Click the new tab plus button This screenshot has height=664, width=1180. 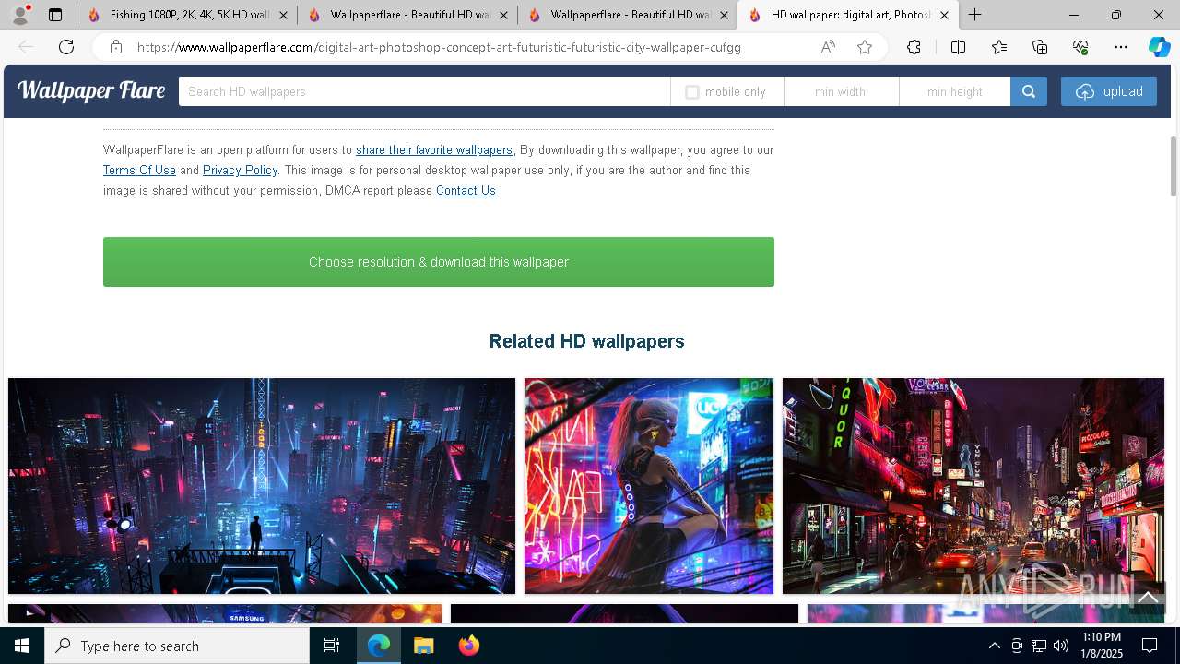pos(974,15)
